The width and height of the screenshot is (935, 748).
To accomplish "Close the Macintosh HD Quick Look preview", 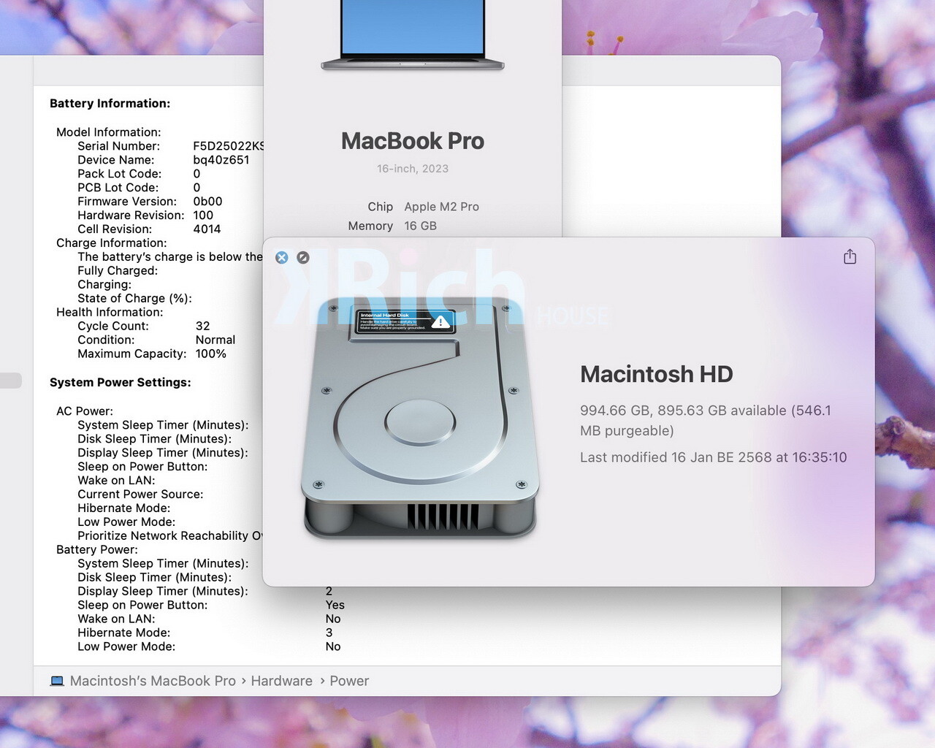I will coord(282,257).
